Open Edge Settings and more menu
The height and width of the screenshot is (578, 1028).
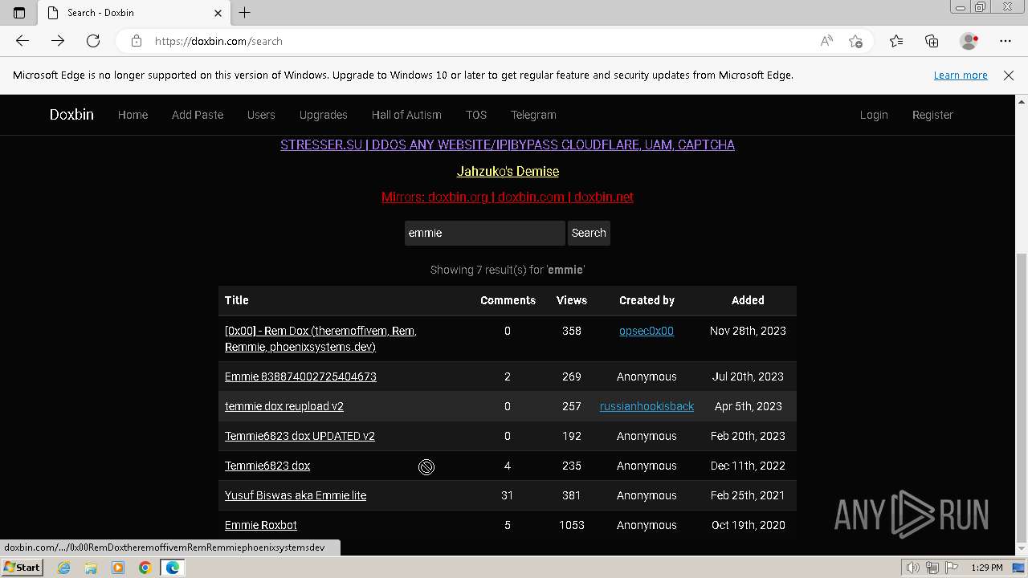point(1006,41)
